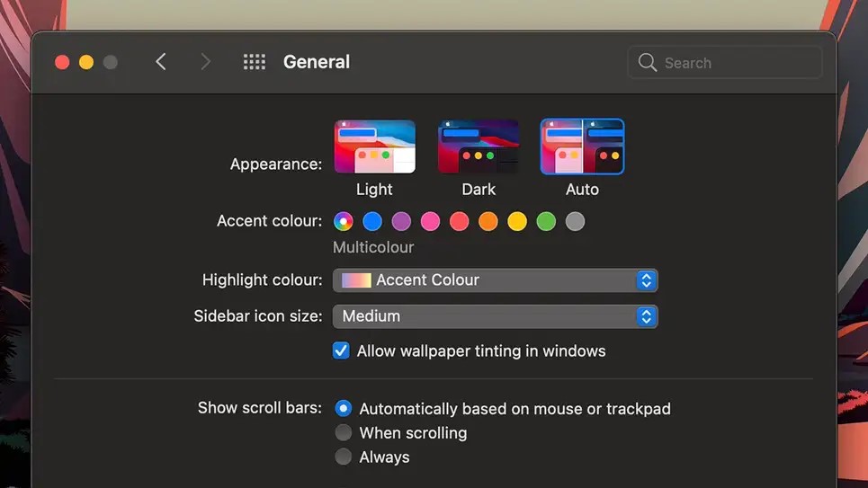Select the Dark appearance thumbnail
The image size is (868, 488).
(x=479, y=146)
